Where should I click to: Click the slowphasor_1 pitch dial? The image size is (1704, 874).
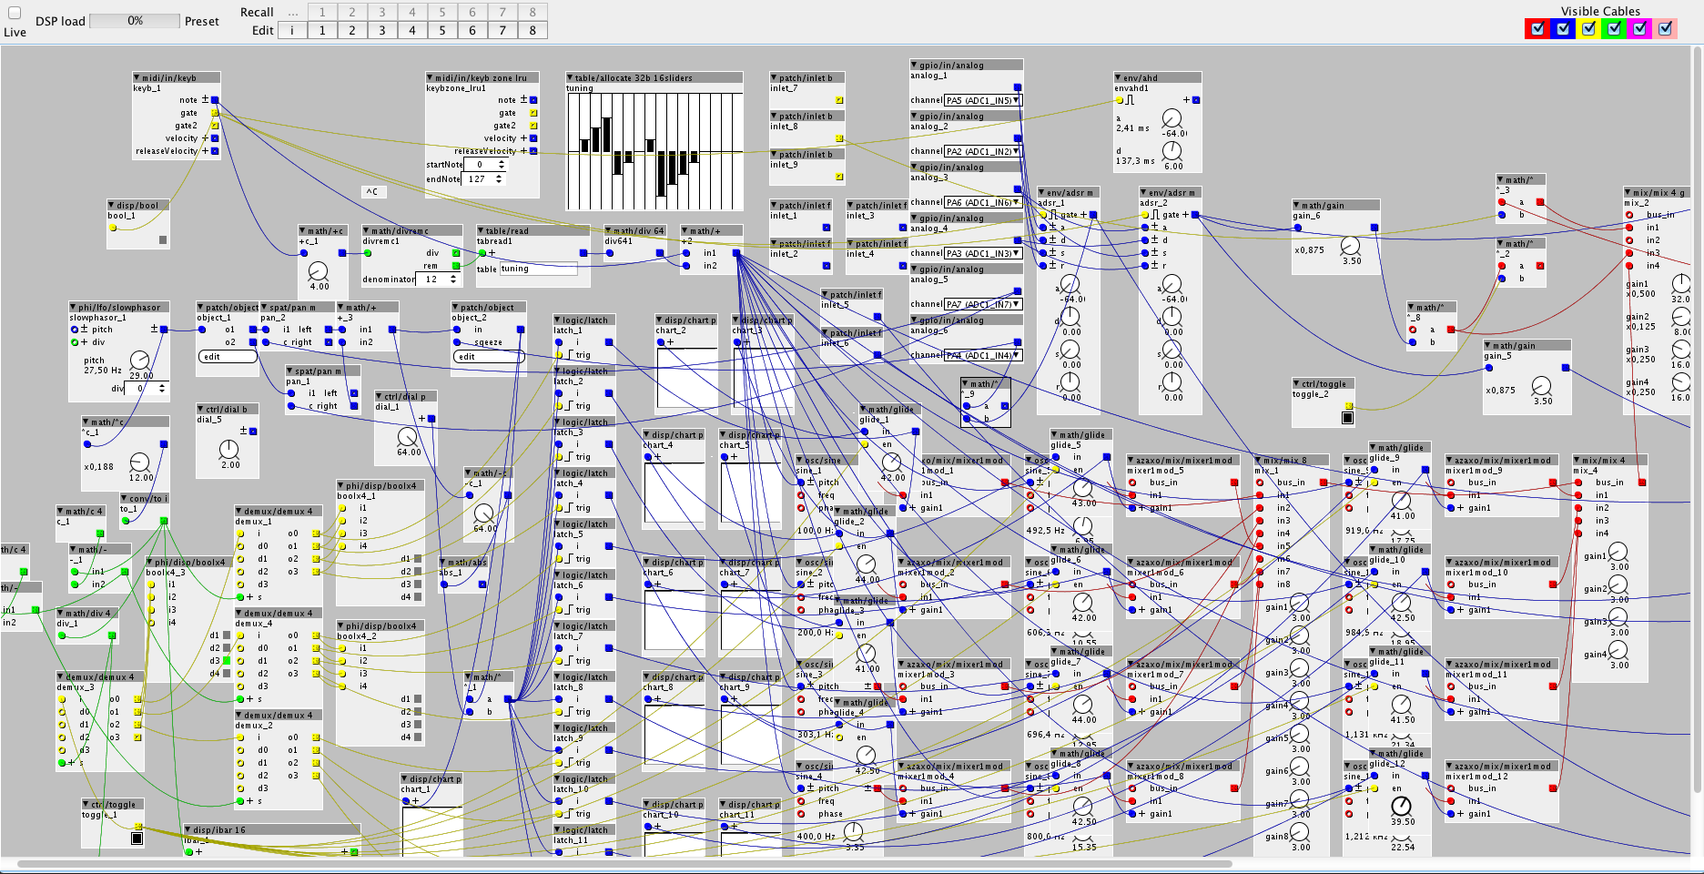point(139,360)
